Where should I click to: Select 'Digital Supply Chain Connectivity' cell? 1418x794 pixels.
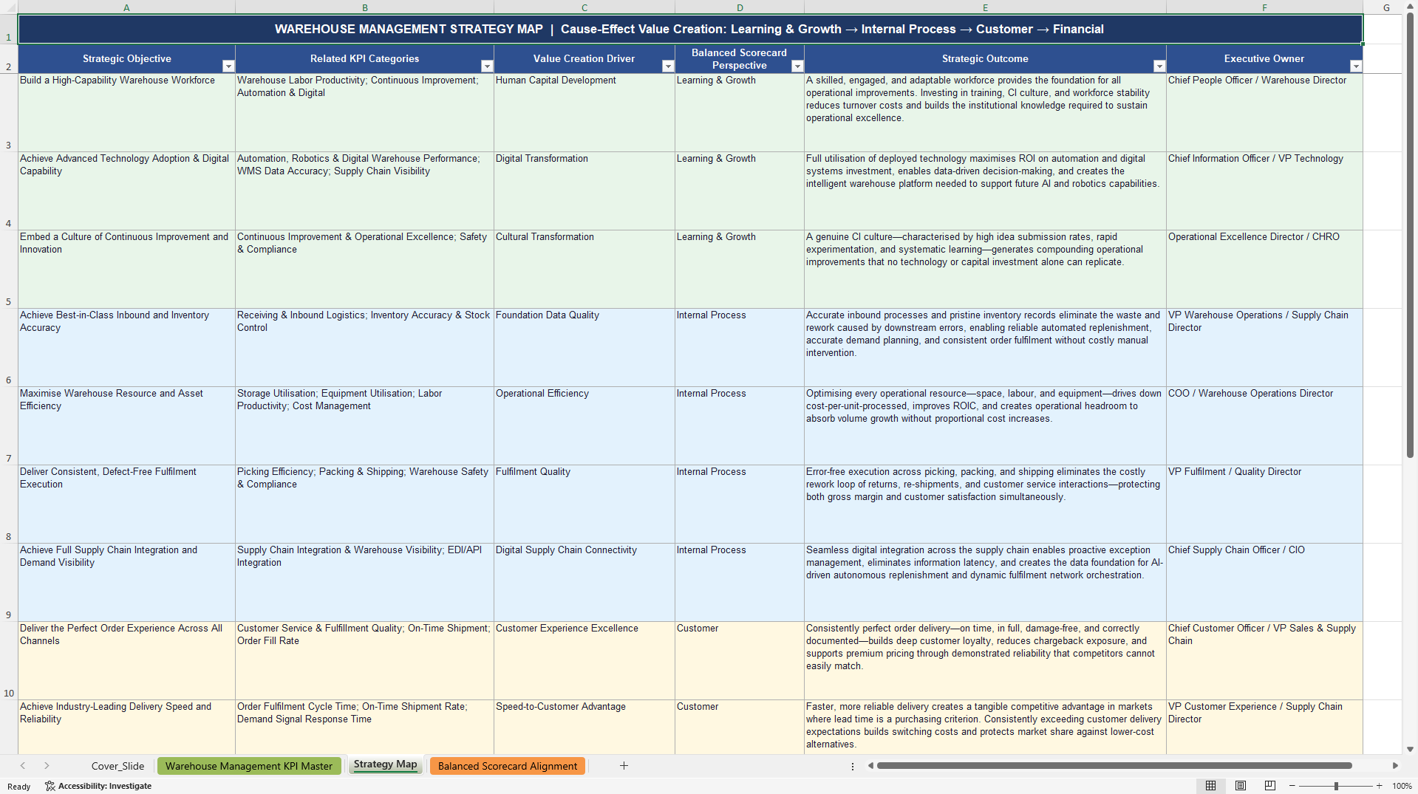click(x=584, y=583)
